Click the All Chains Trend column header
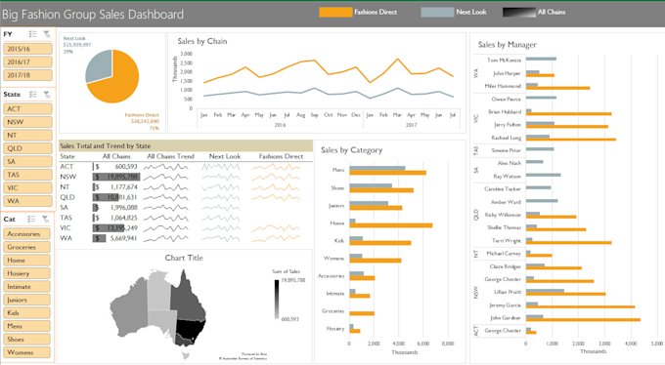 [x=170, y=156]
